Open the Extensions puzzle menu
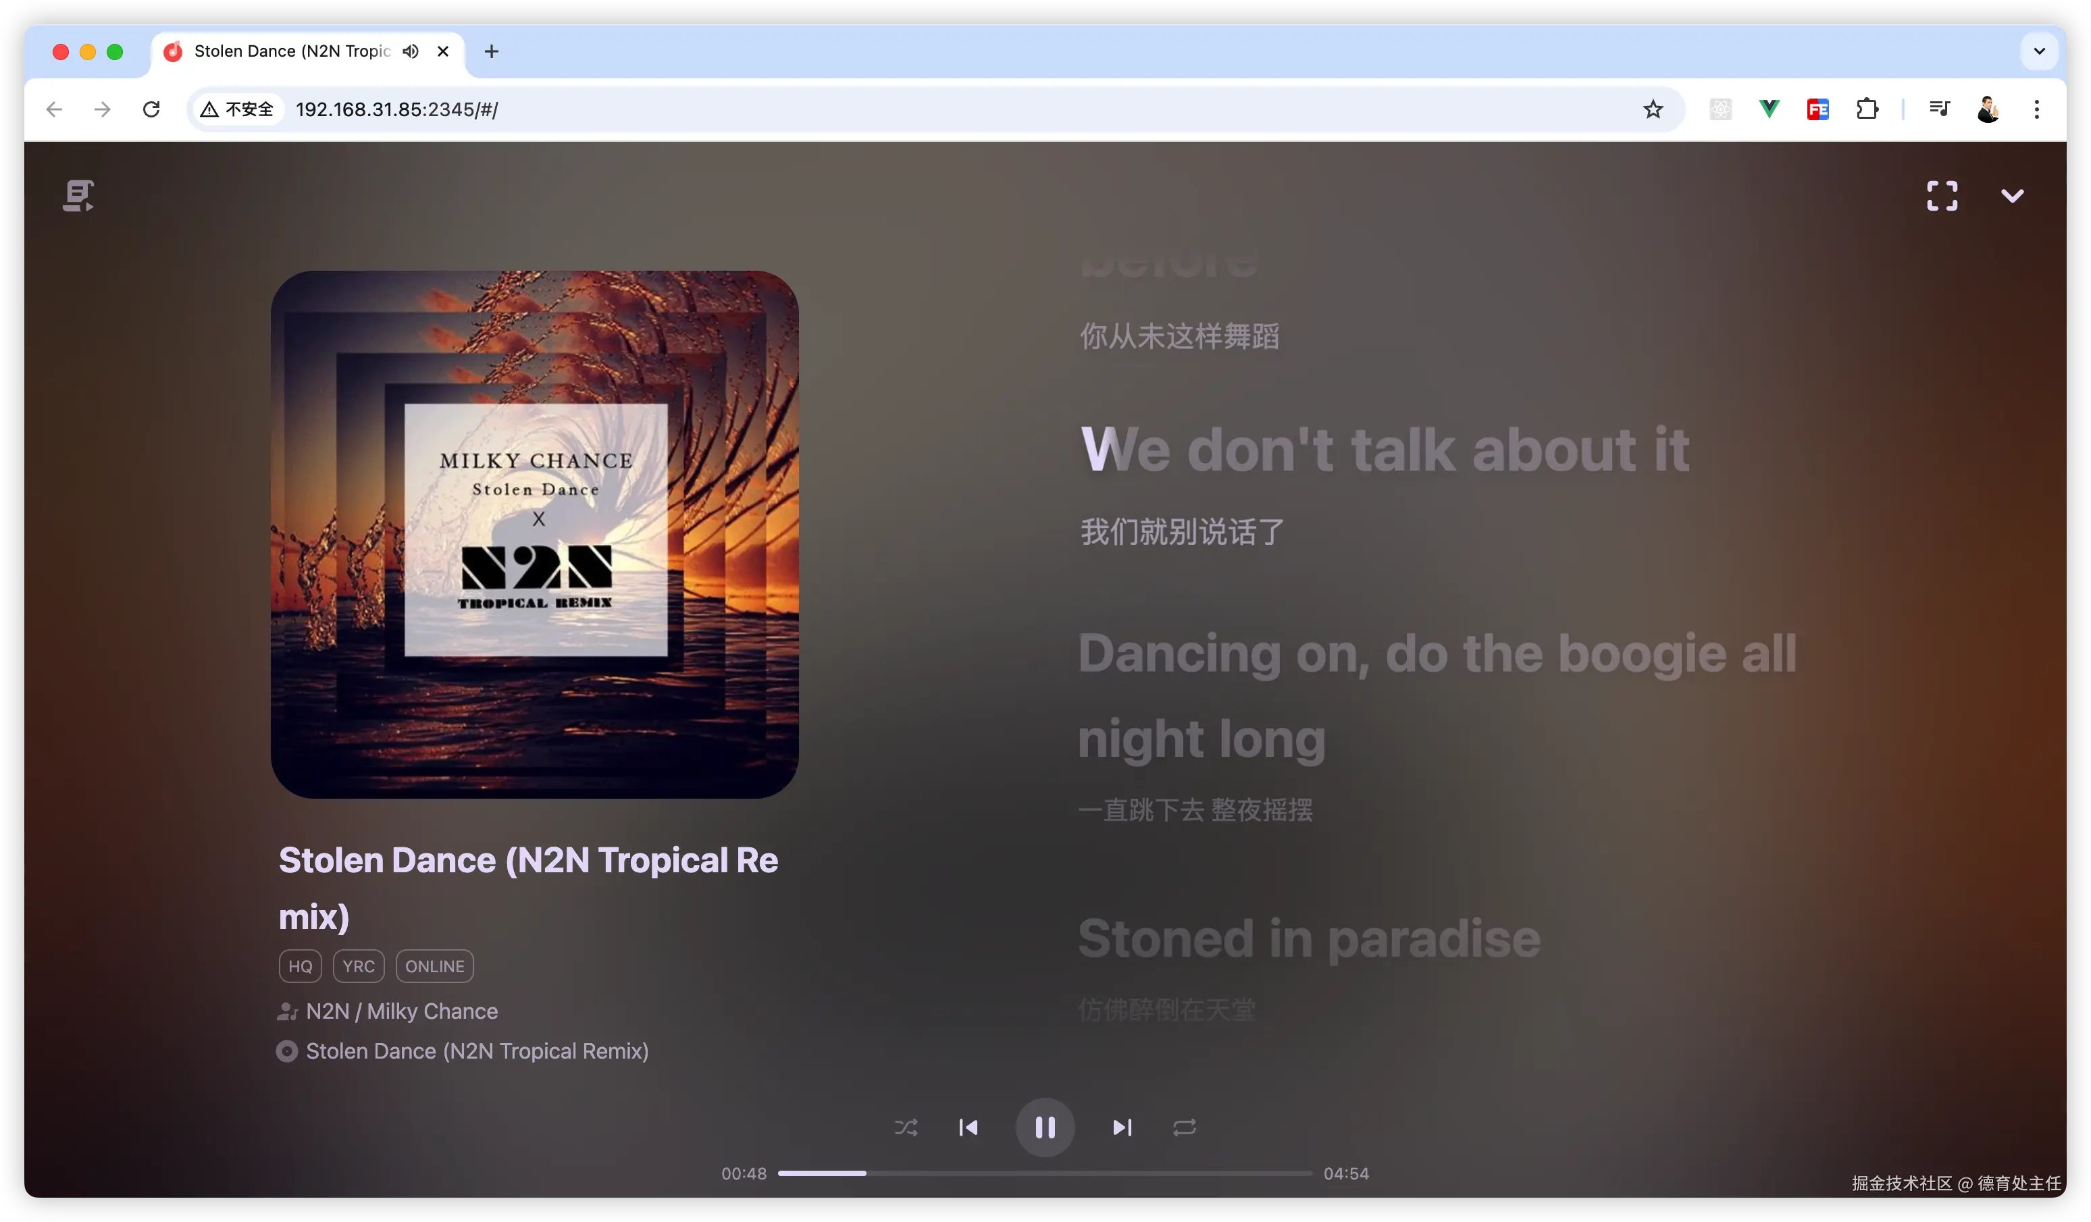The height and width of the screenshot is (1222, 2091). (1867, 109)
